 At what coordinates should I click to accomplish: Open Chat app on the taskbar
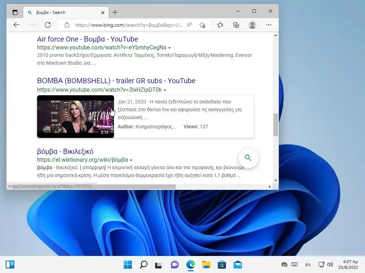175,264
